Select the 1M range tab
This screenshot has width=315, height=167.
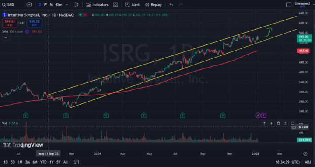click(x=20, y=162)
